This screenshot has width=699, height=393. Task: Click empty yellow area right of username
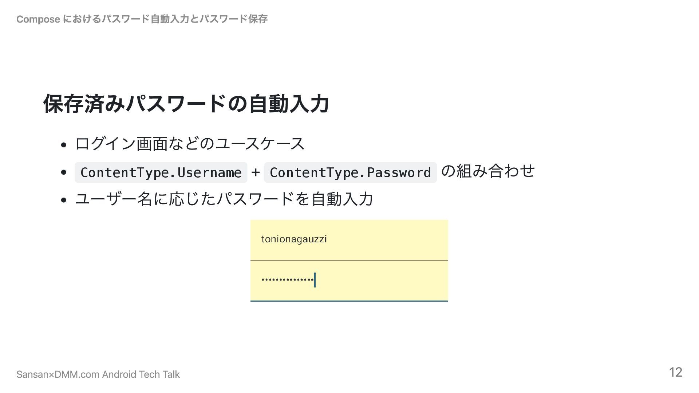(x=388, y=240)
